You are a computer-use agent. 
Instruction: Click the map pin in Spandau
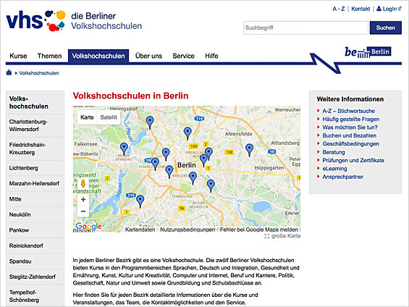[124, 148]
